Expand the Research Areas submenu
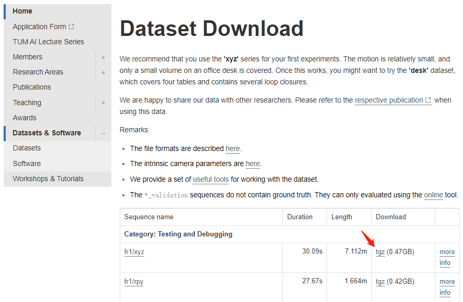Screen dimensions: 463x302 103,72
